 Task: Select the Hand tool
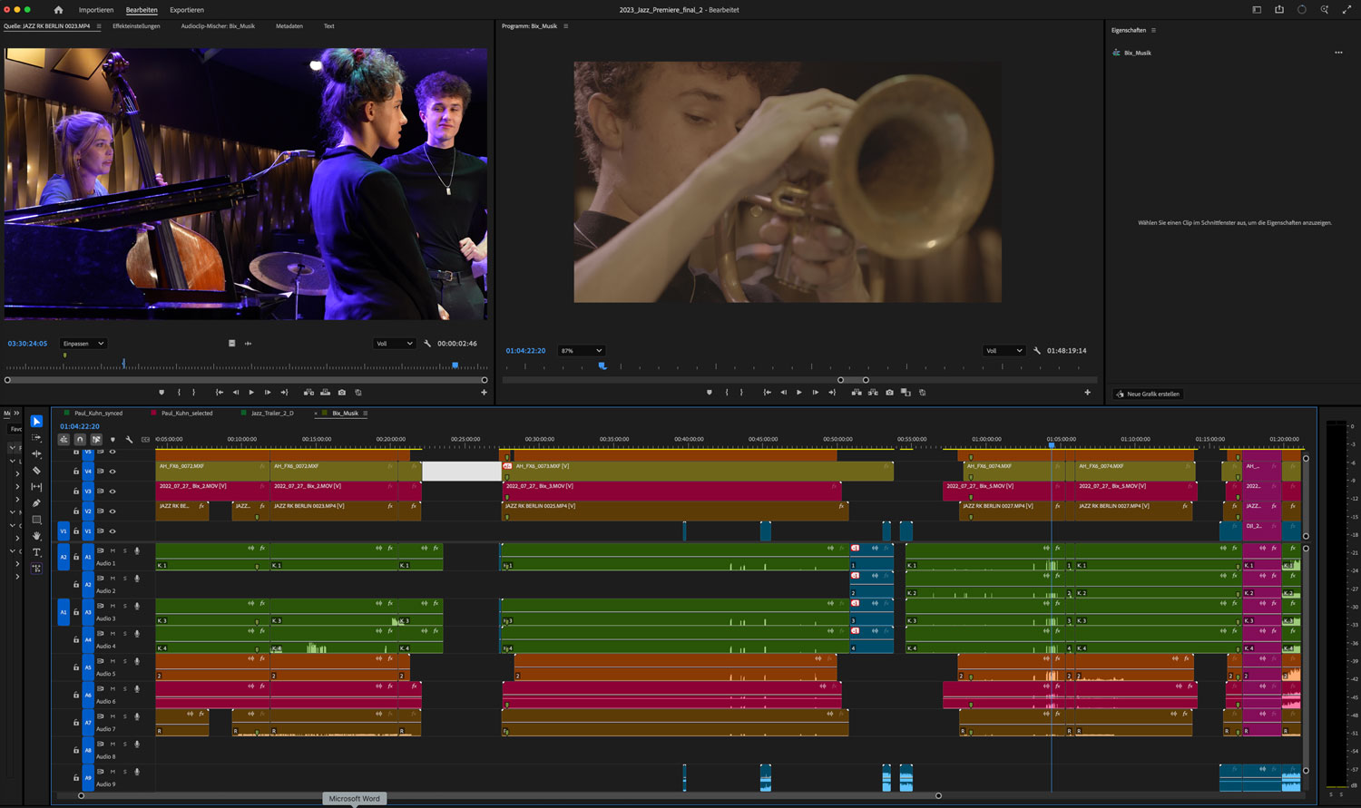(36, 536)
